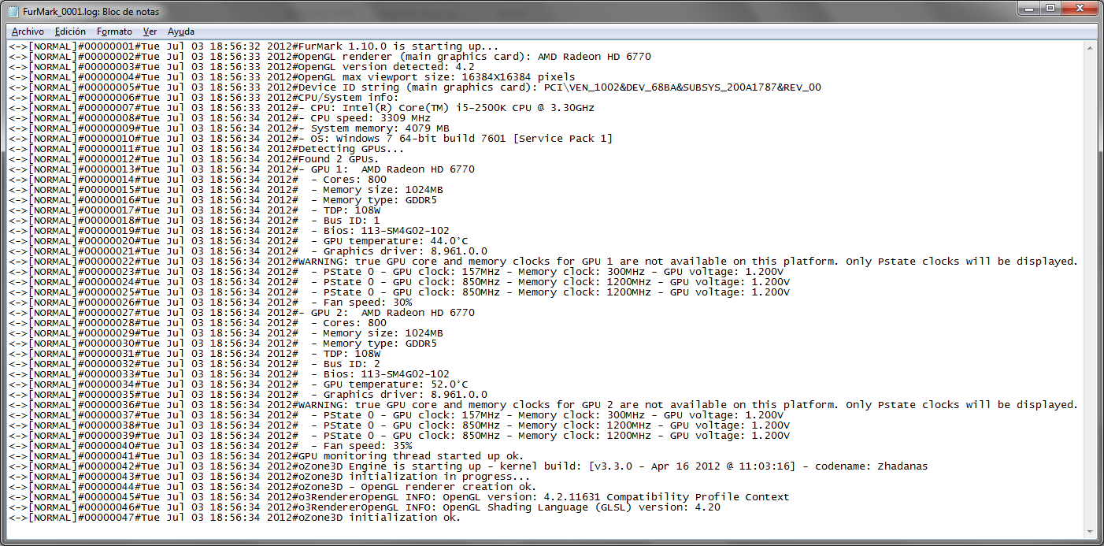Screen dimensions: 1104x546
Task: Click the vertical scrollbar up arrow
Action: (1091, 46)
